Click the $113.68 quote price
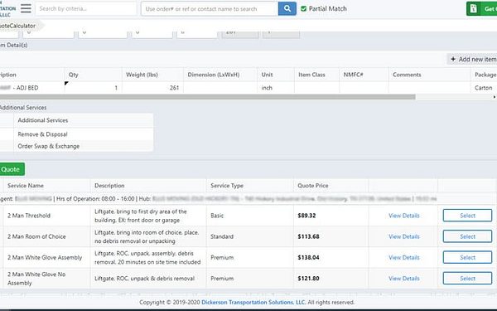This screenshot has height=311, width=497. pyautogui.click(x=308, y=236)
